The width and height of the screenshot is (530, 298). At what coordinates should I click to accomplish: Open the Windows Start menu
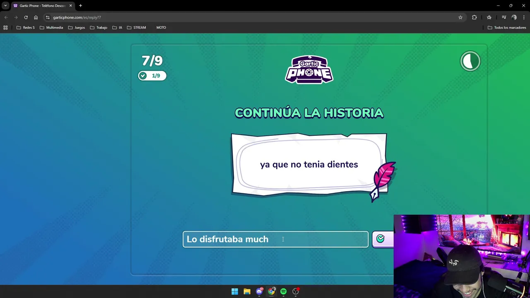[235, 291]
